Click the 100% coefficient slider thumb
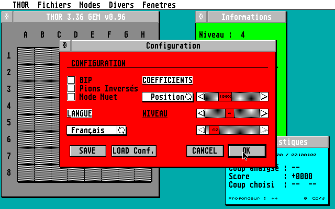The width and height of the screenshot is (335, 209). point(225,97)
